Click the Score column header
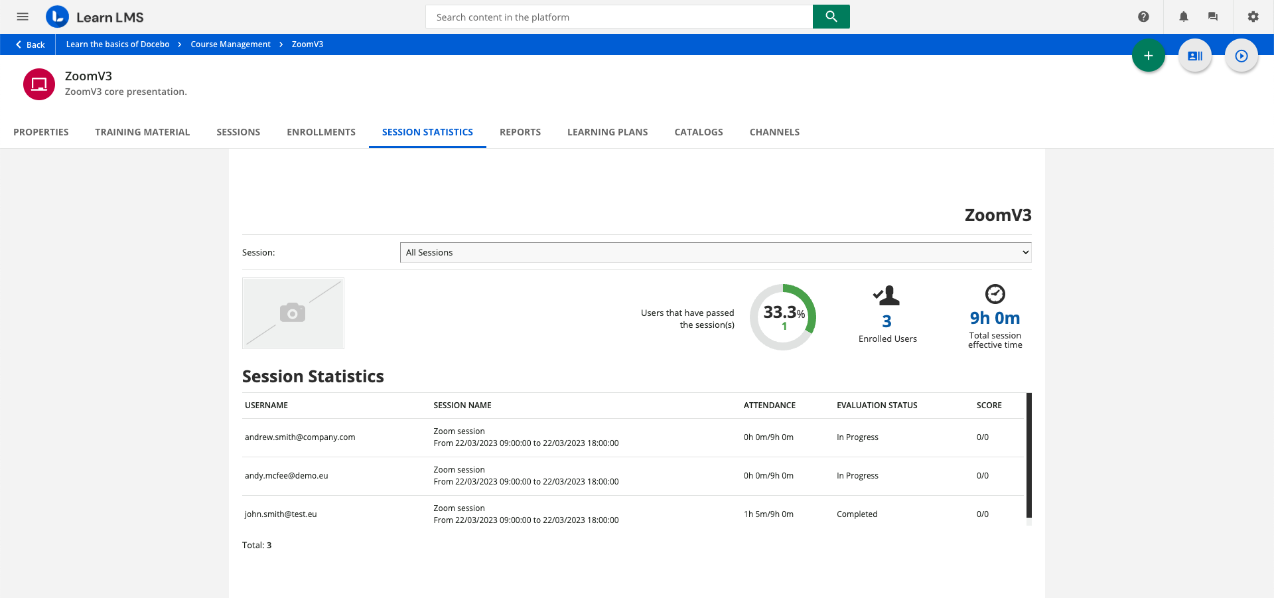 989,406
